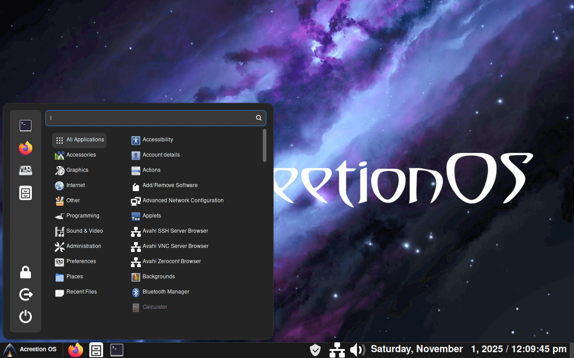
Task: Click the date and time clock
Action: coord(468,349)
